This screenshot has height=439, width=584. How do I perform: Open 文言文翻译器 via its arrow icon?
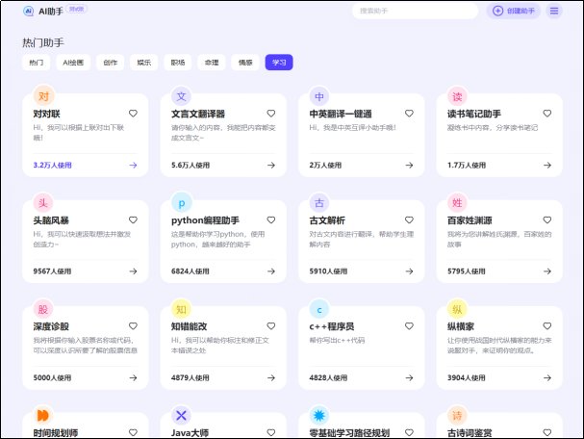[x=271, y=165]
